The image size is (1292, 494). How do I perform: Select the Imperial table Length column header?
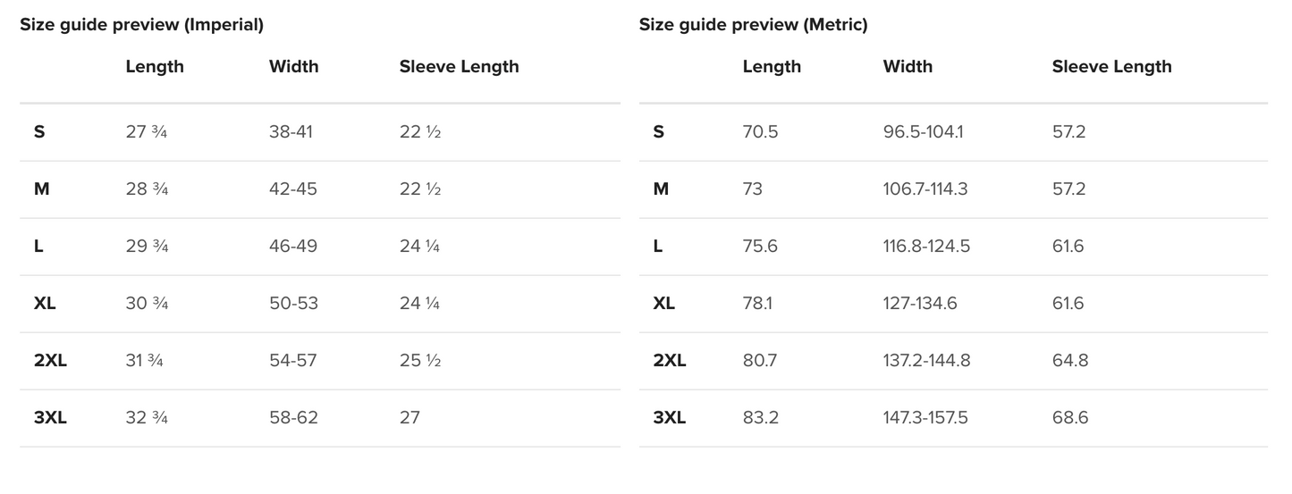pyautogui.click(x=155, y=66)
